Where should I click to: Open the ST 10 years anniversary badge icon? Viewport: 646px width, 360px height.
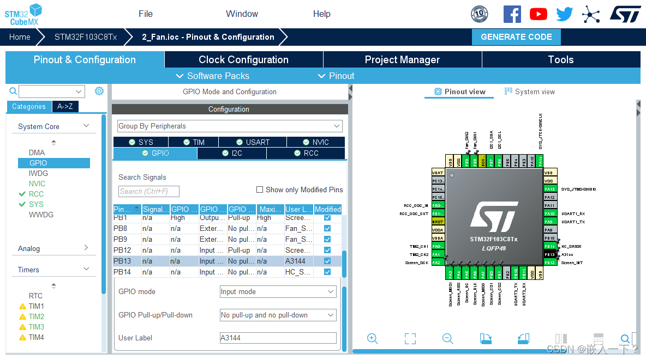point(479,14)
